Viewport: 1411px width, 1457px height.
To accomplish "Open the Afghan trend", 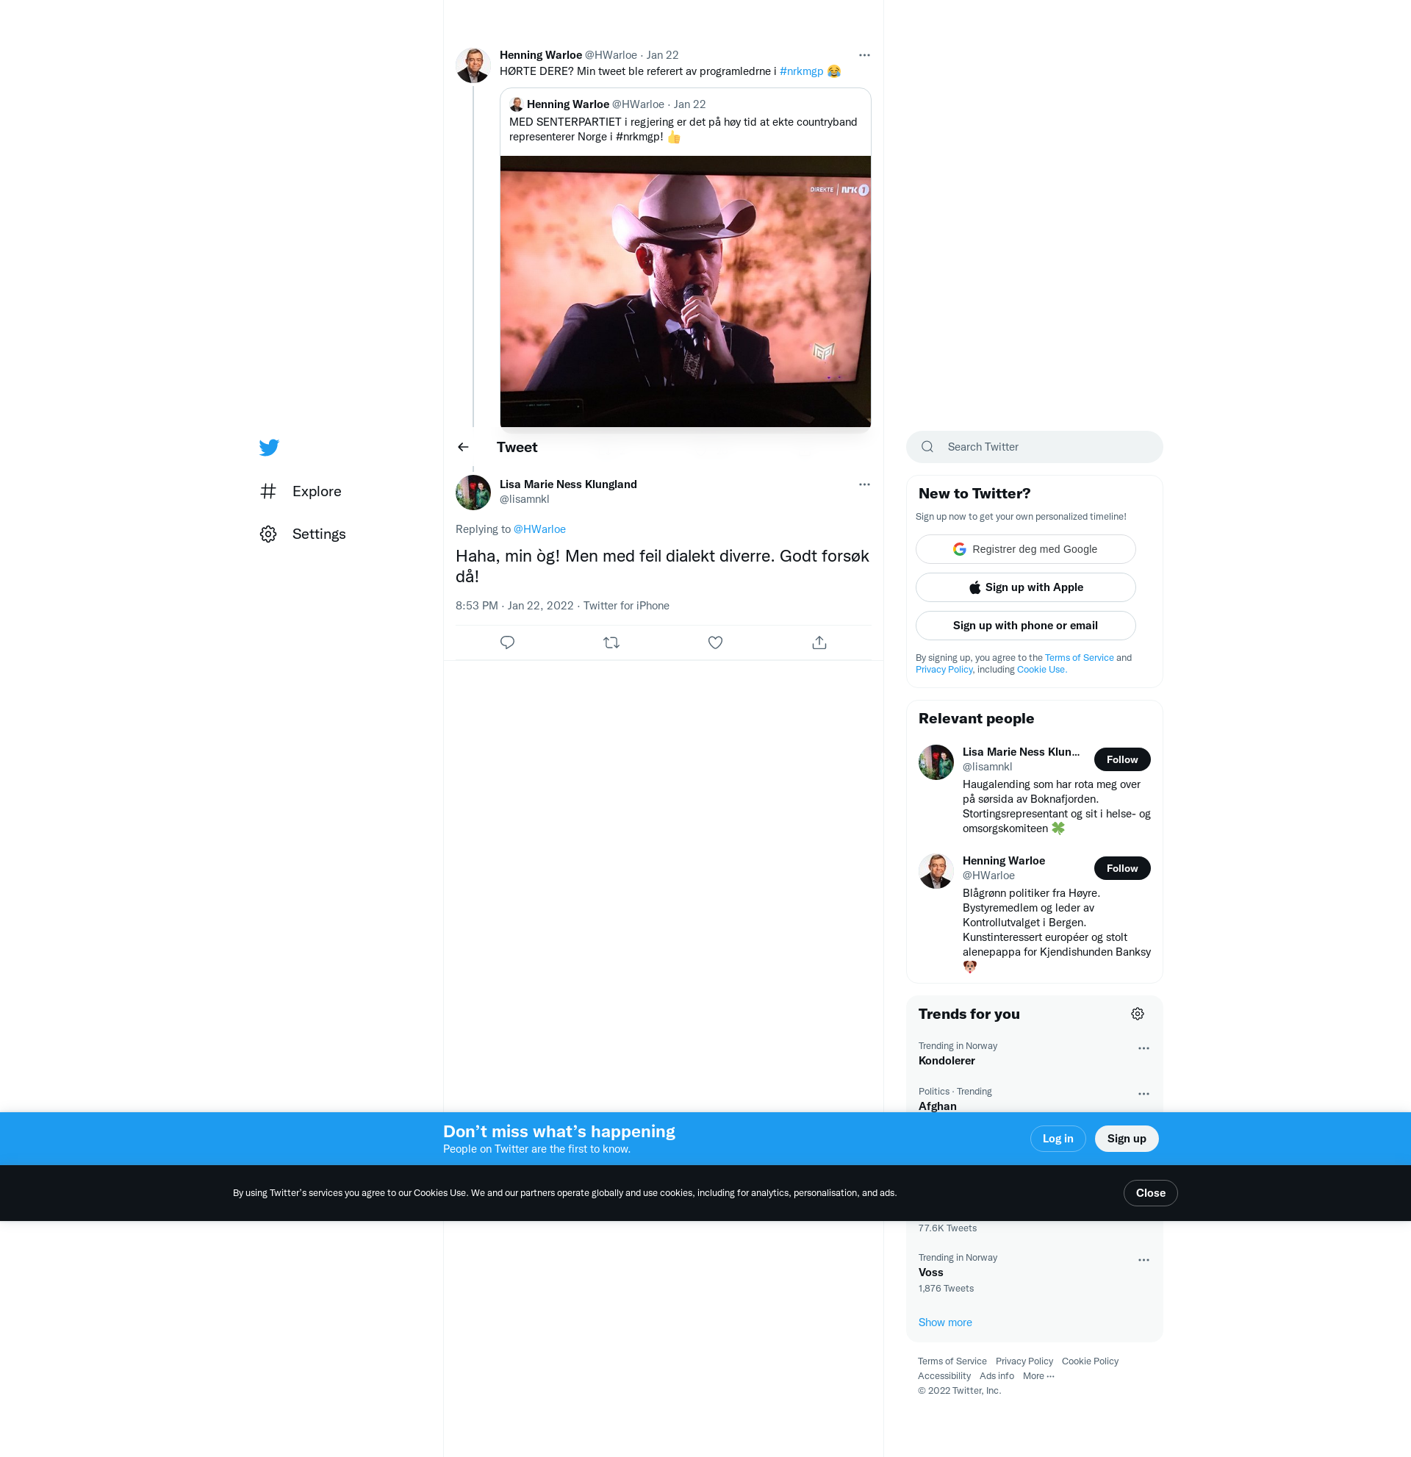I will (x=937, y=1106).
